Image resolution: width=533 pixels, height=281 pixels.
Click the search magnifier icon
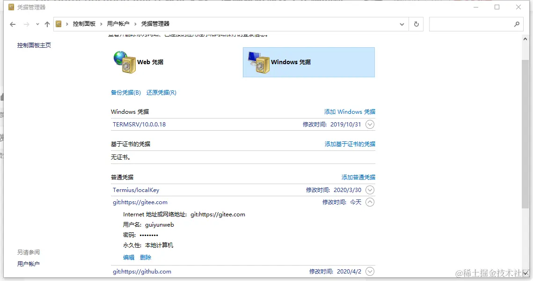pos(517,24)
